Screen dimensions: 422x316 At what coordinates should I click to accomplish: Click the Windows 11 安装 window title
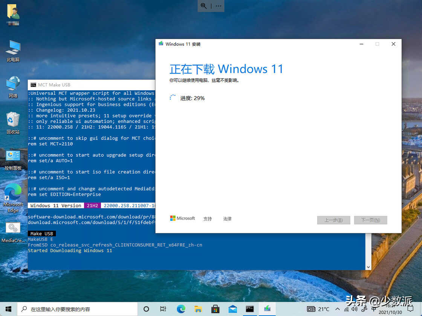point(183,44)
